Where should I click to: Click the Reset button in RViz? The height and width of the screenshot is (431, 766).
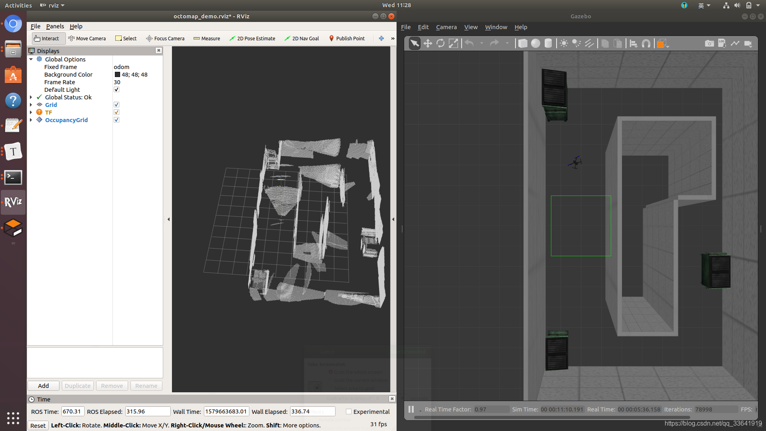[x=38, y=426]
